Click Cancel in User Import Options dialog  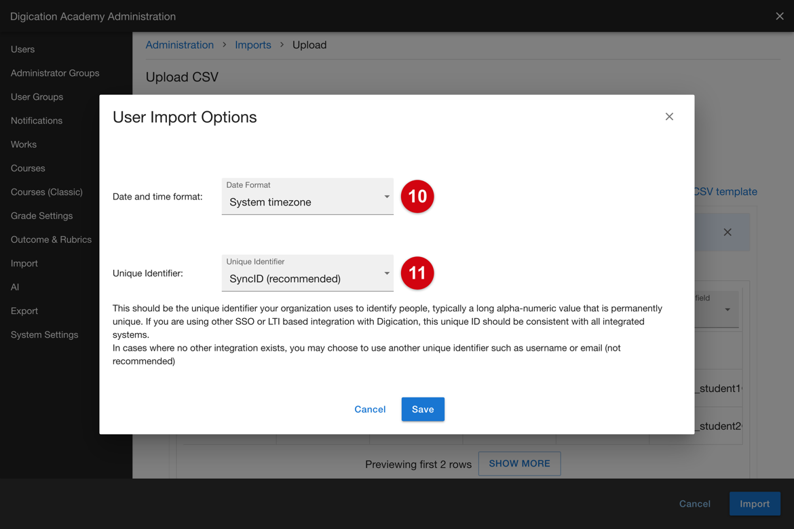(x=370, y=409)
